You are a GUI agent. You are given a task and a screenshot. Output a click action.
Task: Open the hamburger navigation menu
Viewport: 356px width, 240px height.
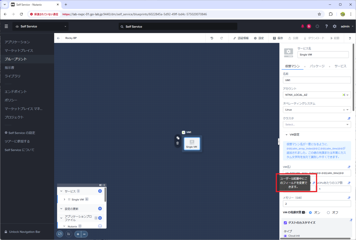pyautogui.click(x=6, y=26)
